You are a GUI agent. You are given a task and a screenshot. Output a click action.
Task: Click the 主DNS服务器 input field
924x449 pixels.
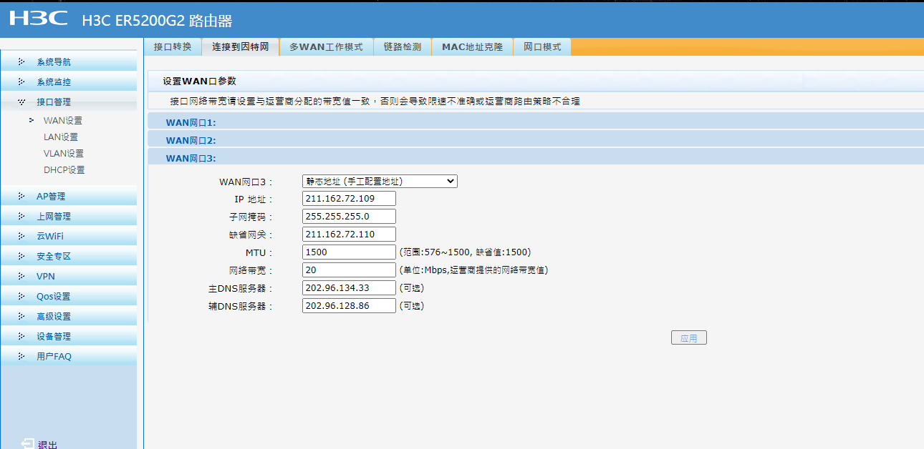coord(350,288)
